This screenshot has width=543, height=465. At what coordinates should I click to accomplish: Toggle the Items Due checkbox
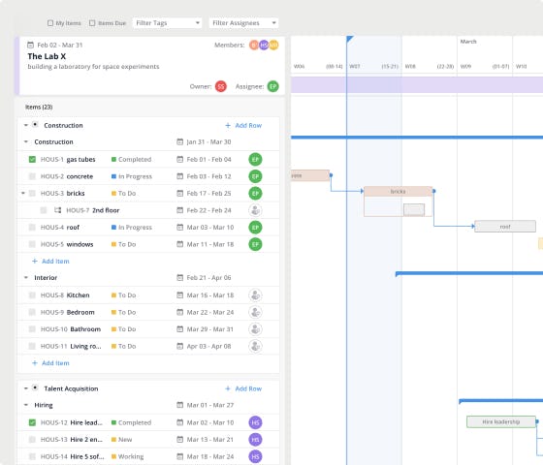pos(92,23)
